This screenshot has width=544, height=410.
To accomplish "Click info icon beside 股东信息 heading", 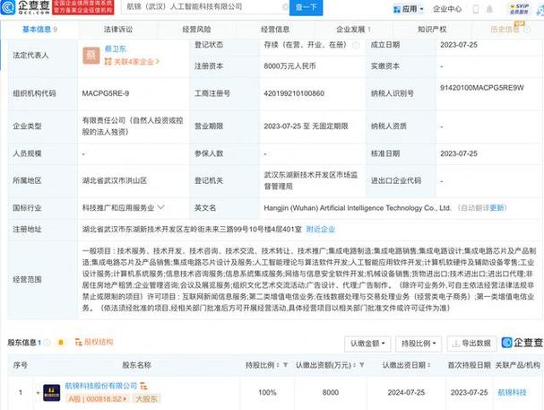I will (x=47, y=343).
